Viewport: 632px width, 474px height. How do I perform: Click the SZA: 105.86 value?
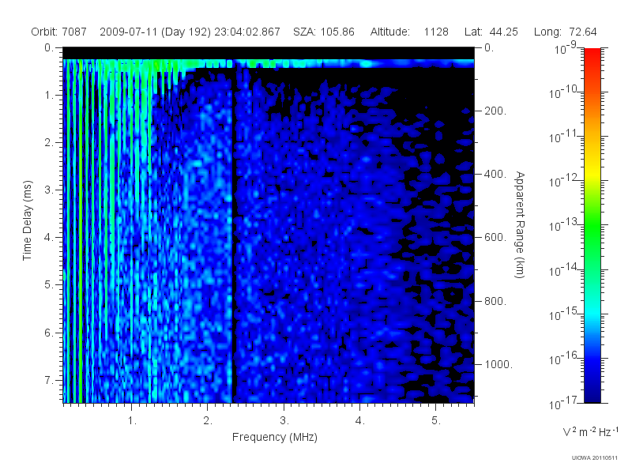point(324,32)
